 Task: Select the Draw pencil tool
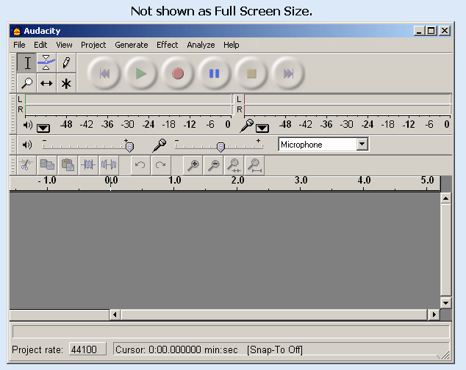[x=66, y=63]
